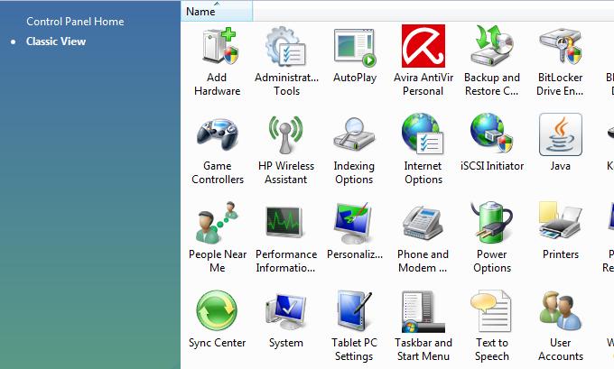Open Avira AntiVir red umbrella icon
This screenshot has width=614, height=369.
423,46
